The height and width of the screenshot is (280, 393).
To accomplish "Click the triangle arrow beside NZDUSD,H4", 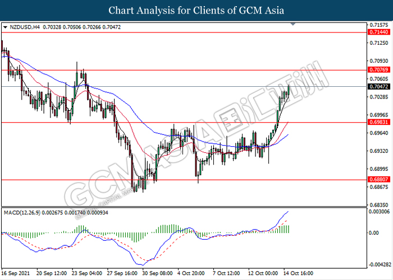I will tap(6, 27).
